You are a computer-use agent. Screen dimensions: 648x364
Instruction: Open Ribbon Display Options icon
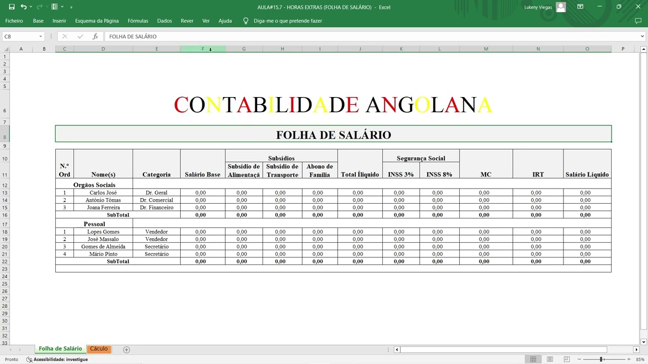pos(580,7)
